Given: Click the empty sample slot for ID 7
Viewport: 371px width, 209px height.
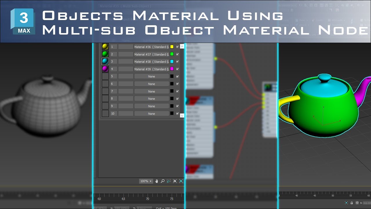Looking at the screenshot, I should (105, 91).
